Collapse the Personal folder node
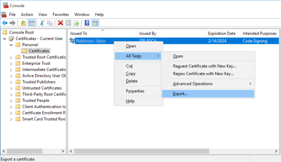The height and width of the screenshot is (162, 281). (11, 45)
